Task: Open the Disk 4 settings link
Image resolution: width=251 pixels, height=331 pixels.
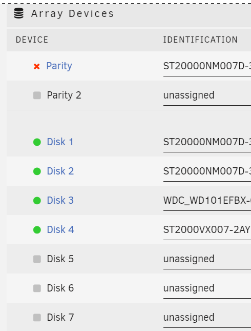Action: click(x=60, y=229)
